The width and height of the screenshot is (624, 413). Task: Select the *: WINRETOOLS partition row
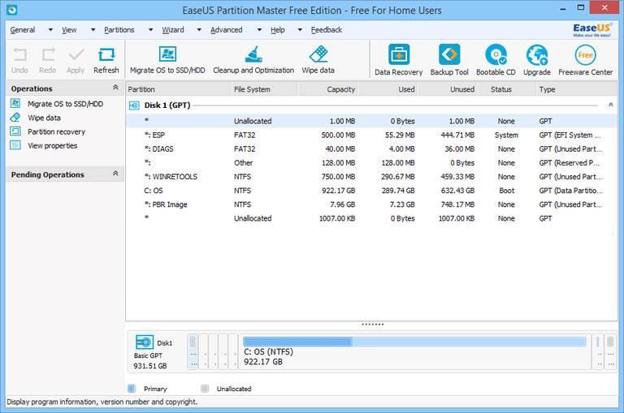pos(371,177)
